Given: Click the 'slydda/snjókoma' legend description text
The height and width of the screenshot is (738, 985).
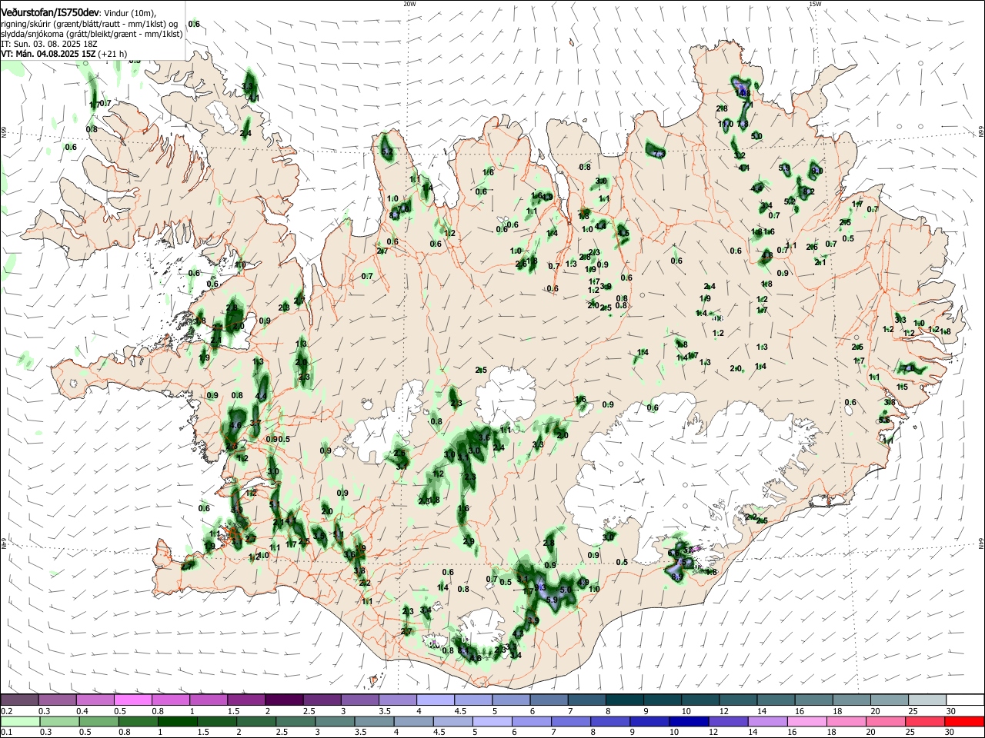Looking at the screenshot, I should click(32, 34).
